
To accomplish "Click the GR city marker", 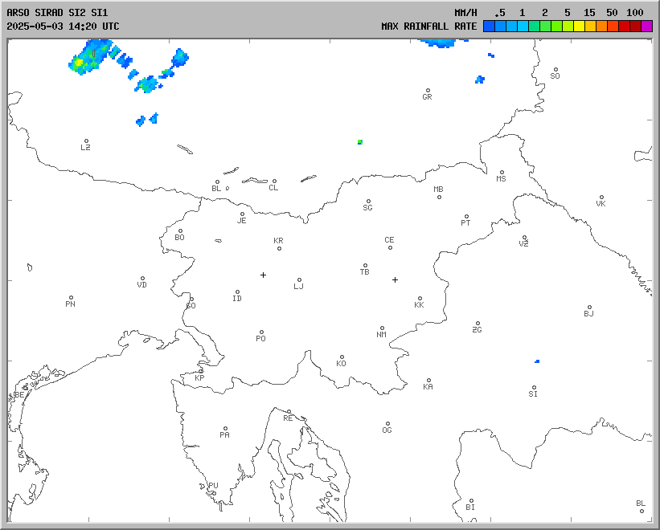I will [x=428, y=91].
